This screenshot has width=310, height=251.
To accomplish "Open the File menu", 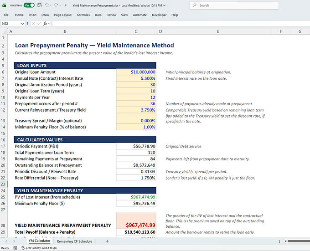I will (6, 15).
